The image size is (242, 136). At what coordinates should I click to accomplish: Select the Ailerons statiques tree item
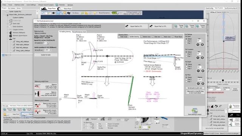[x=19, y=32]
